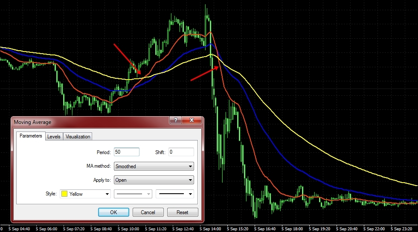The height and width of the screenshot is (232, 418).
Task: Click the '5 Sep 20:40' time label
Action: pos(347,229)
